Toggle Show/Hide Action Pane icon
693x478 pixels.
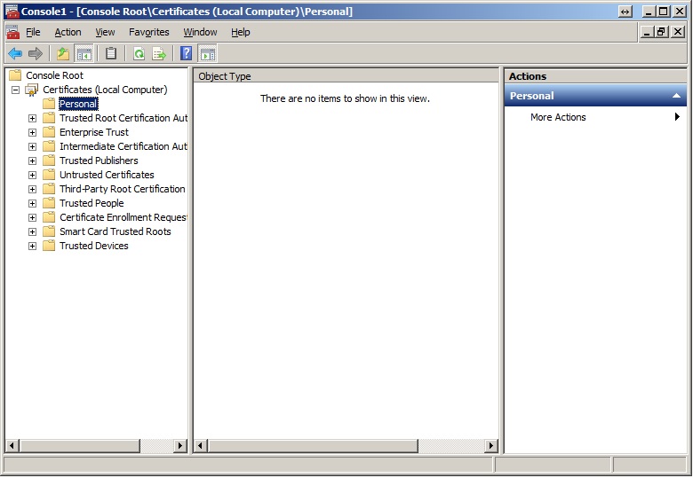click(208, 54)
